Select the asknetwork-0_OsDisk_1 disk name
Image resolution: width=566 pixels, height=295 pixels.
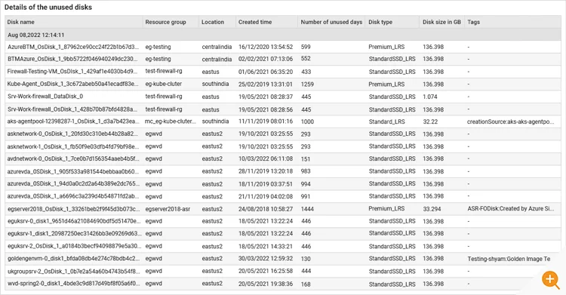[x=72, y=134]
